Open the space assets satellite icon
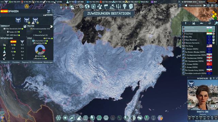Viewport: 218px width, 122px height. 112,6
